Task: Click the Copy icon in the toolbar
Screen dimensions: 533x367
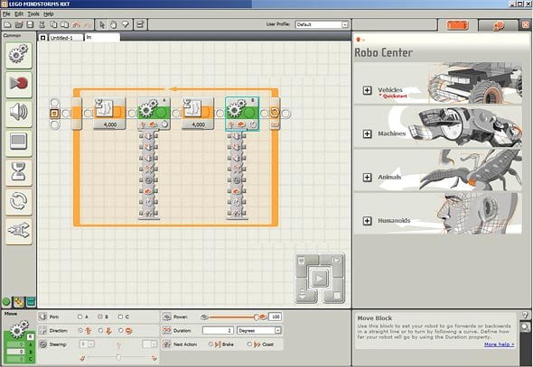Action: pyautogui.click(x=53, y=24)
